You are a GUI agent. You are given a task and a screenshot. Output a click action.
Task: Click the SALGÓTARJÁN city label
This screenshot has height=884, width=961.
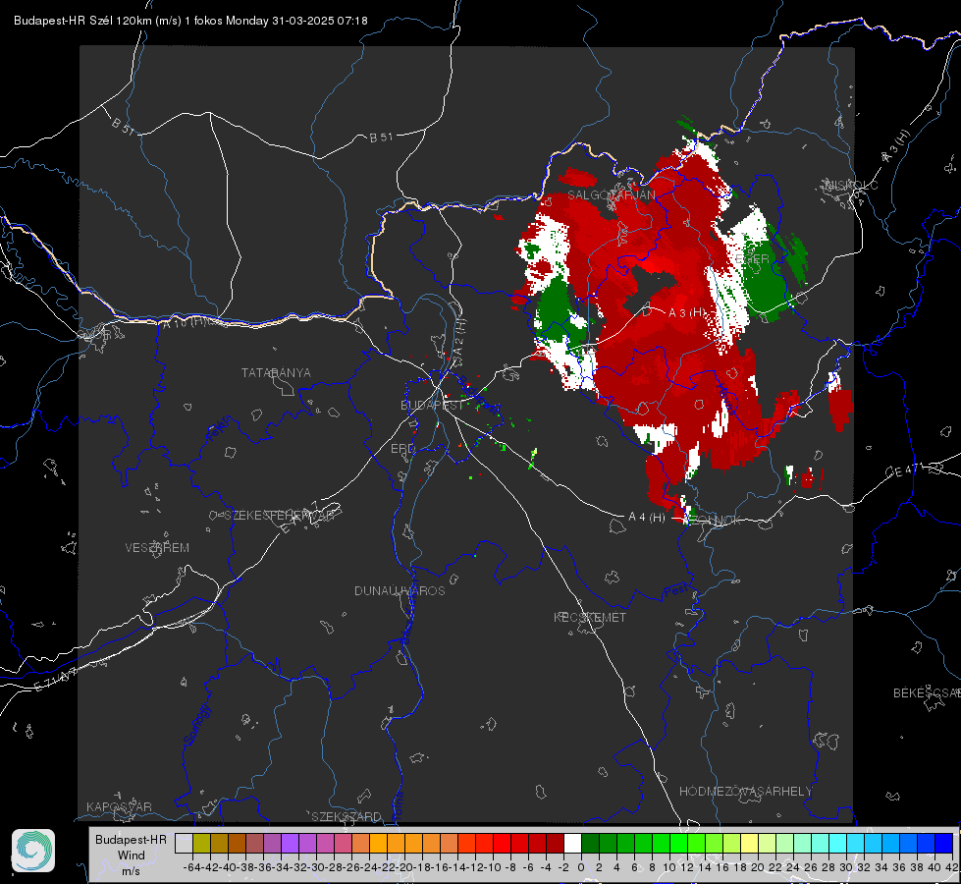(611, 195)
